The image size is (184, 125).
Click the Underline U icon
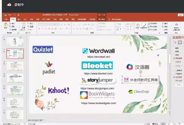point(46,29)
